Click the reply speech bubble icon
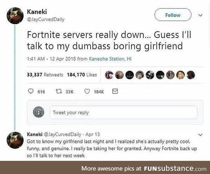The height and width of the screenshot is (174, 210). pyautogui.click(x=31, y=92)
